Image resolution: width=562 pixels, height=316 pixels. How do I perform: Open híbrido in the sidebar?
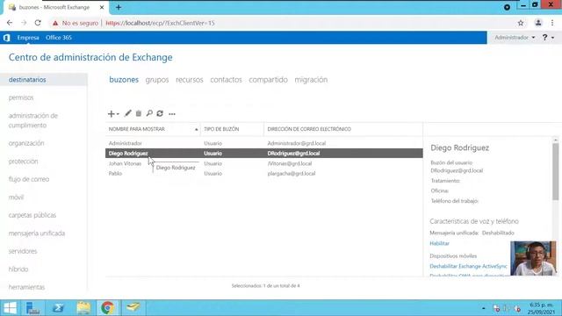pos(18,269)
